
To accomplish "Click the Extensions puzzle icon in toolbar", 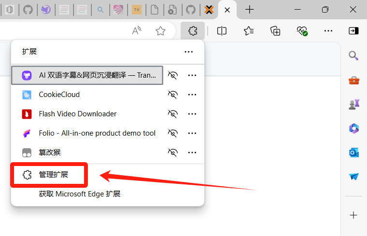I will coord(192,31).
